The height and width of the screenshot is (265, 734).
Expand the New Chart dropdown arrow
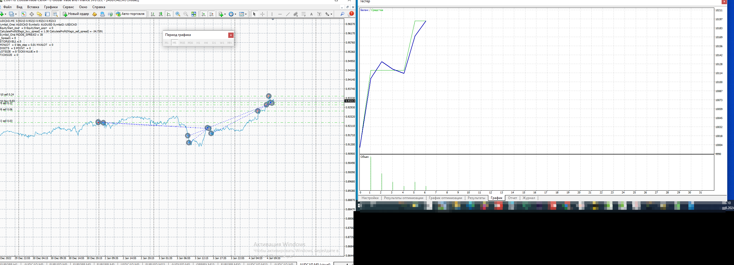(5, 14)
